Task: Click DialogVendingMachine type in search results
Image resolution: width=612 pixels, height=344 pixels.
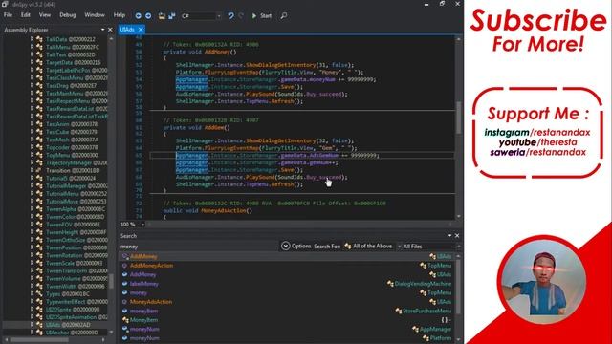Action: point(423,284)
